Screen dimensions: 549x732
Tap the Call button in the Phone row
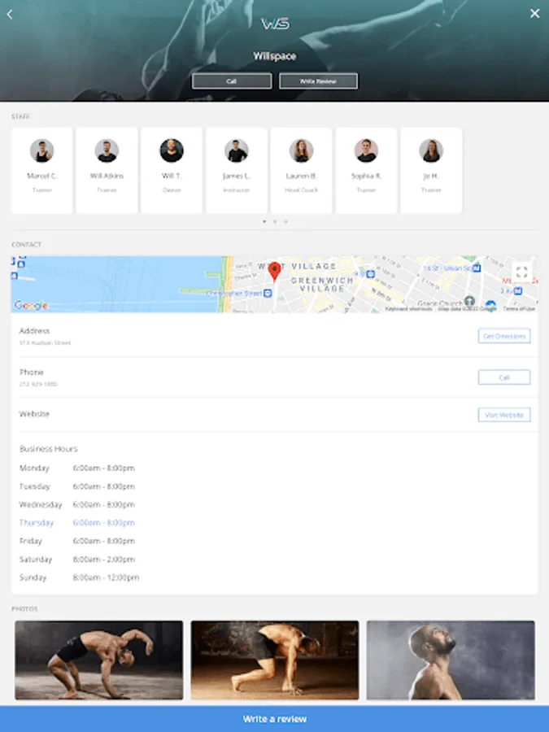tap(504, 377)
